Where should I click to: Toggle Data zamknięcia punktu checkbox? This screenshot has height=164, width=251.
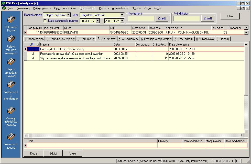tap(45, 21)
